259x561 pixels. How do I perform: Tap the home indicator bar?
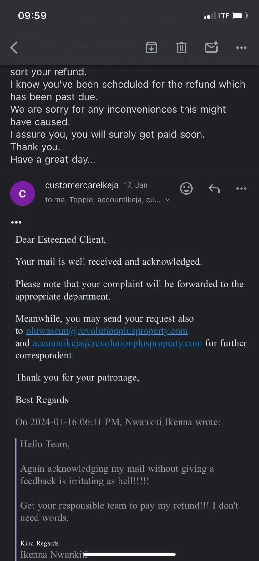129,554
